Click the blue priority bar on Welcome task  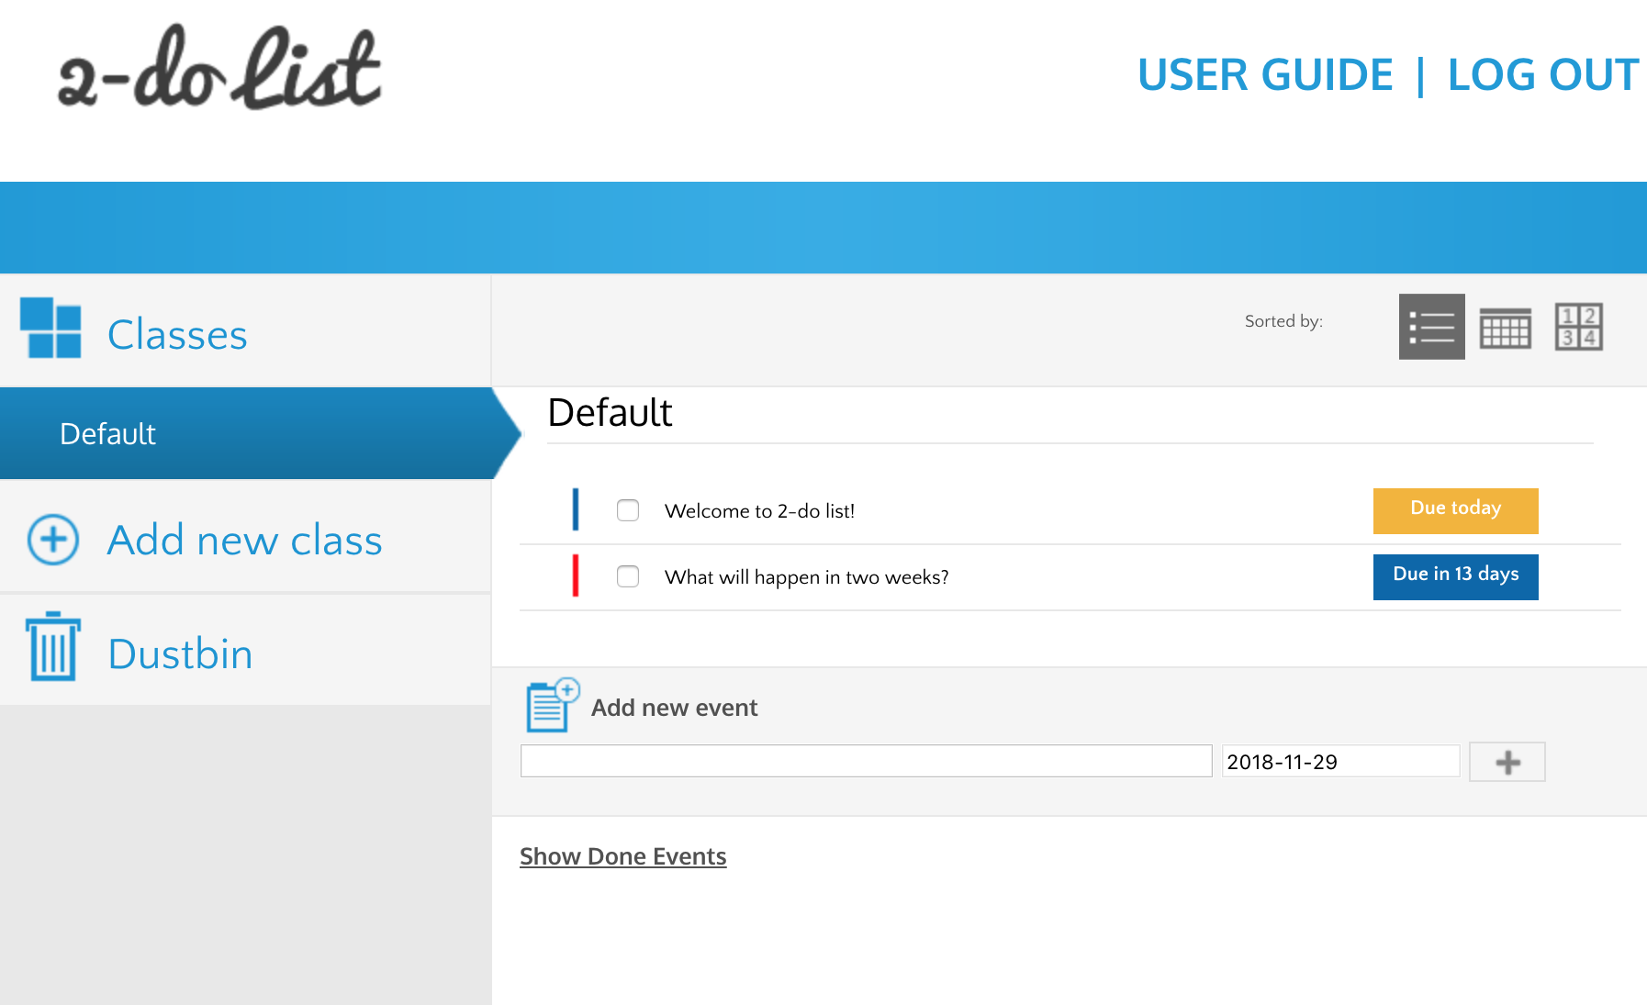576,510
